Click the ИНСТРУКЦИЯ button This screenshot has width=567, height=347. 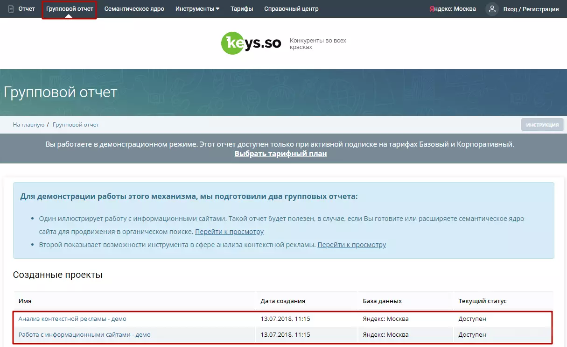(542, 125)
